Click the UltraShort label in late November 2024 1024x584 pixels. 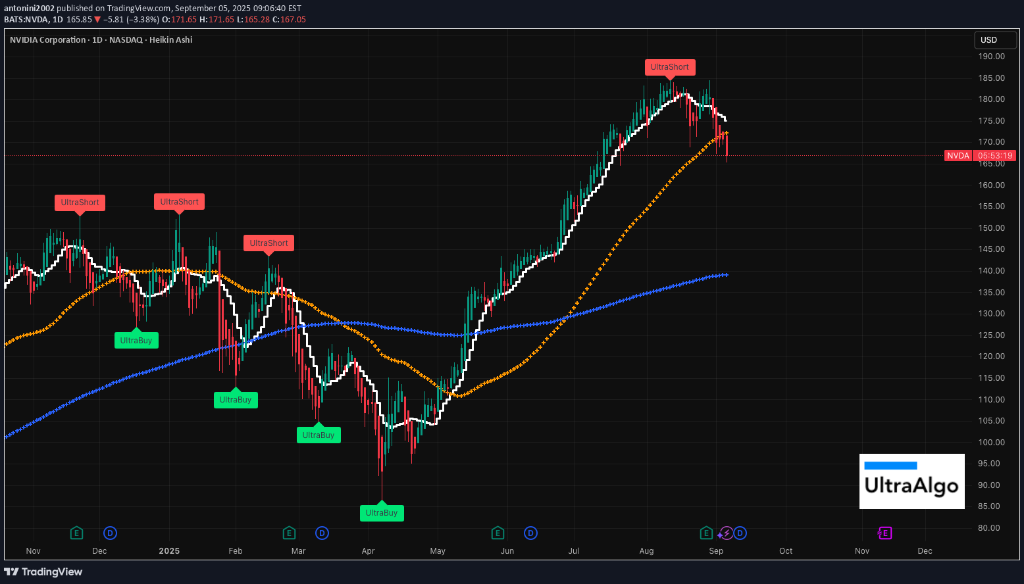coord(80,203)
